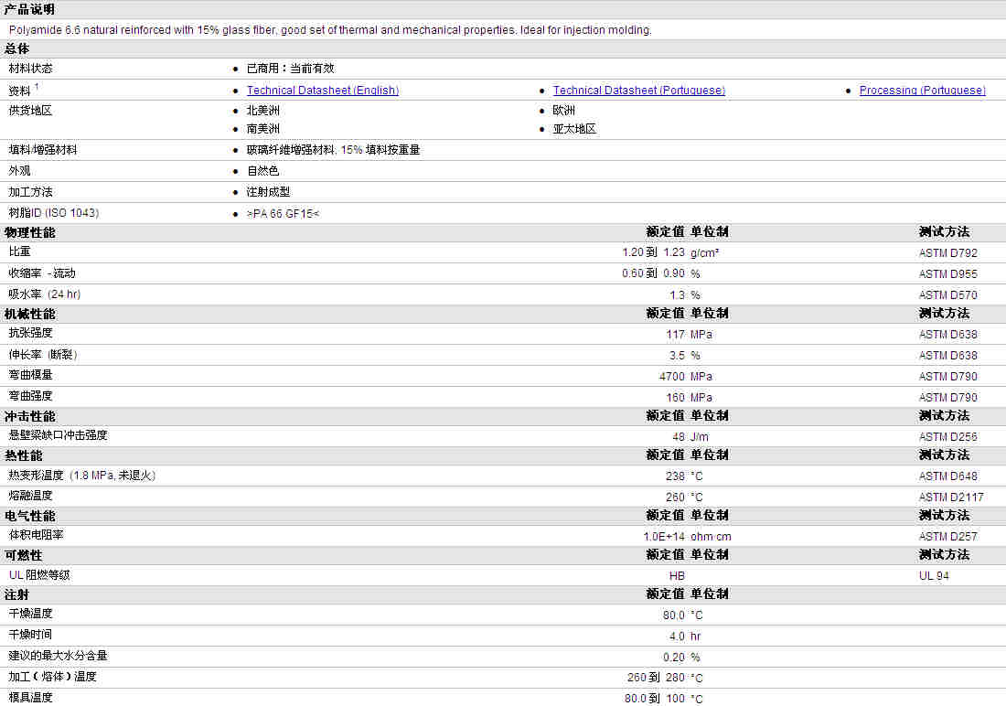Click the region entry 欧洲
Viewport: 1006px width, 706px height.
coord(564,111)
